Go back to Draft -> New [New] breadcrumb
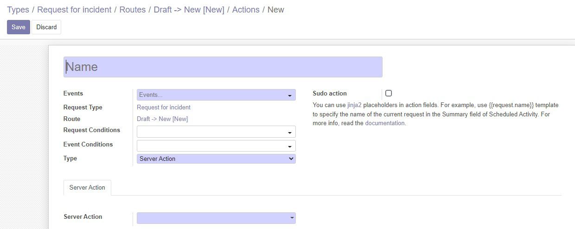This screenshot has height=229, width=575. click(x=189, y=10)
